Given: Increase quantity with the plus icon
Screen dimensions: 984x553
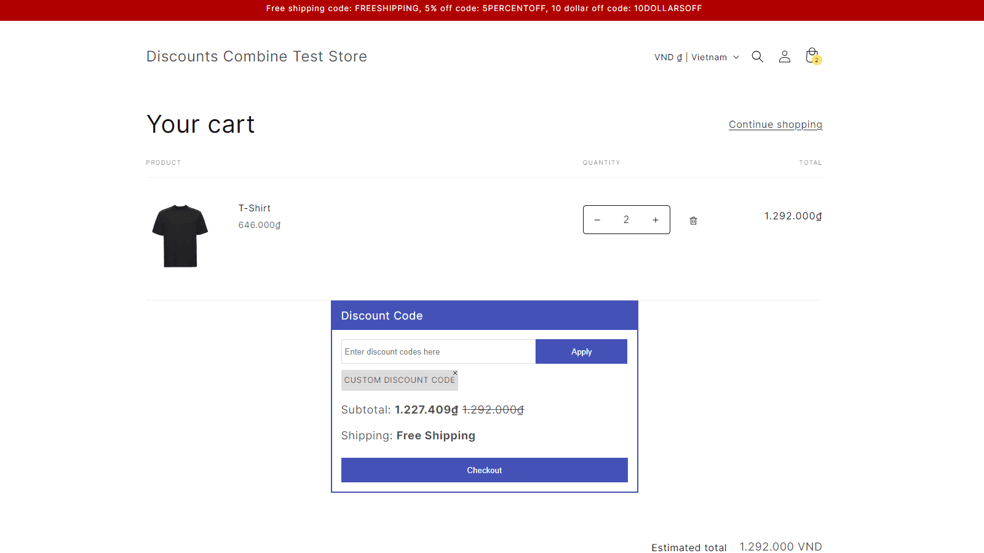Looking at the screenshot, I should (655, 219).
